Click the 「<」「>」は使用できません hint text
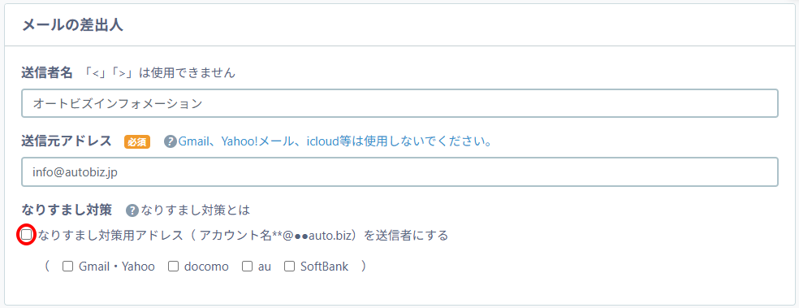The height and width of the screenshot is (308, 799). 159,73
